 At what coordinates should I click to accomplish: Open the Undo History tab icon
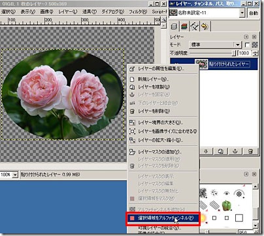pos(205,26)
